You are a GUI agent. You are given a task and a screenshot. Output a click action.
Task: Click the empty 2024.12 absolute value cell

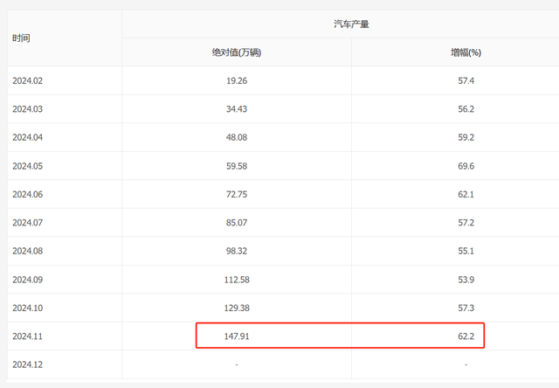point(237,364)
